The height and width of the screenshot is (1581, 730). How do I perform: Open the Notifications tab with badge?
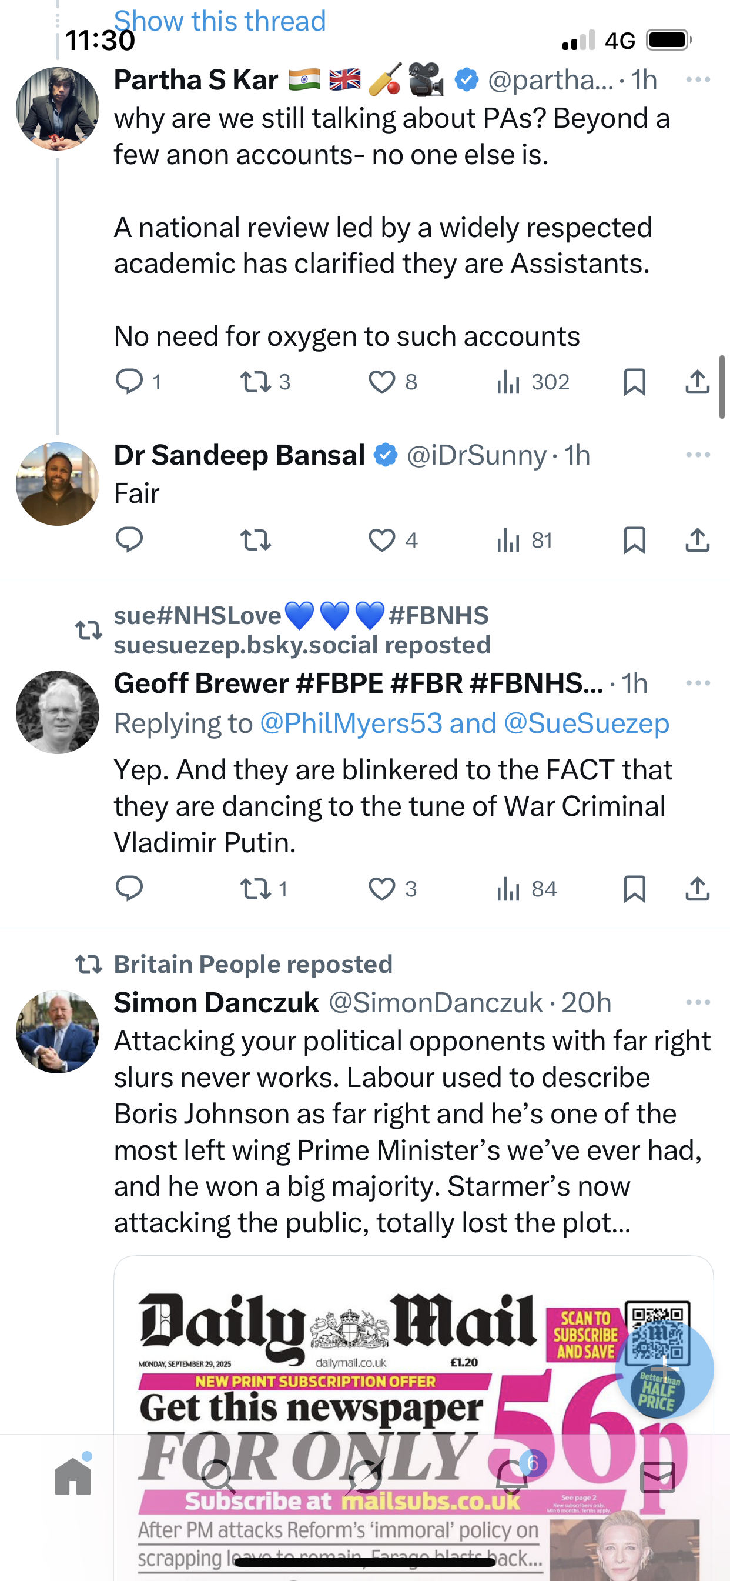pyautogui.click(x=512, y=1476)
